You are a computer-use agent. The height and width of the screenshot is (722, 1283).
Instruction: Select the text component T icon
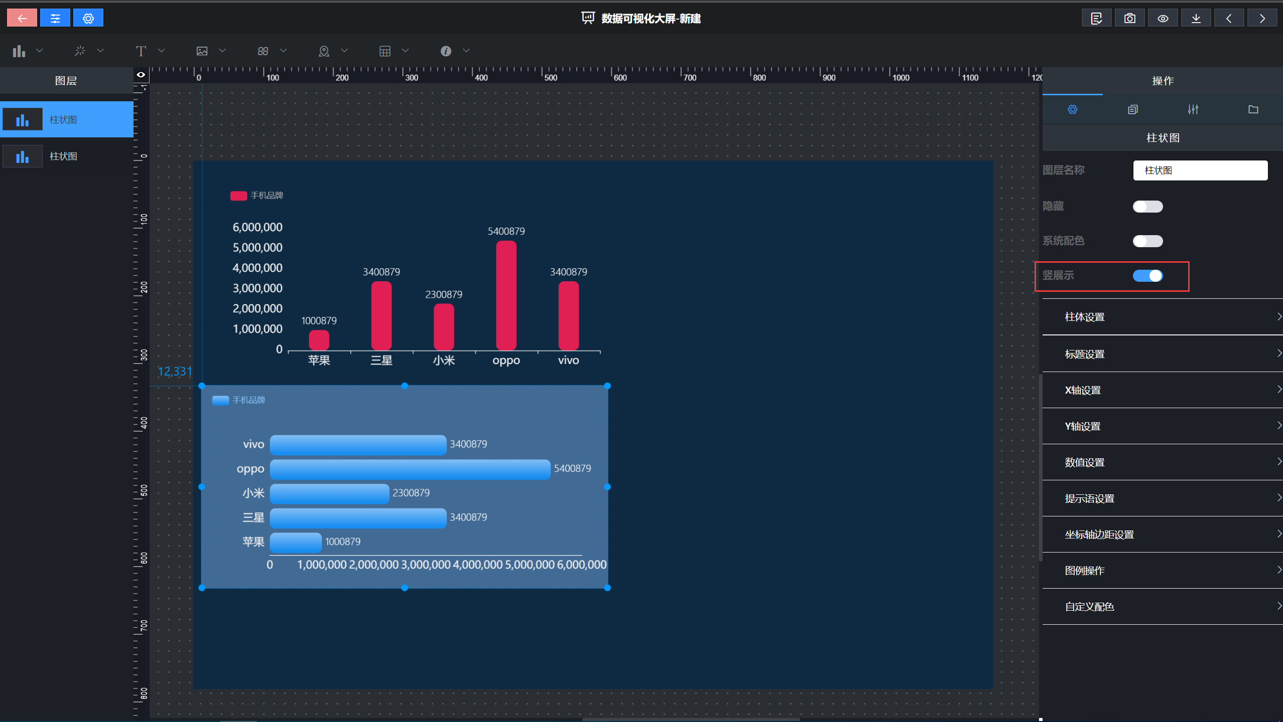click(x=141, y=51)
